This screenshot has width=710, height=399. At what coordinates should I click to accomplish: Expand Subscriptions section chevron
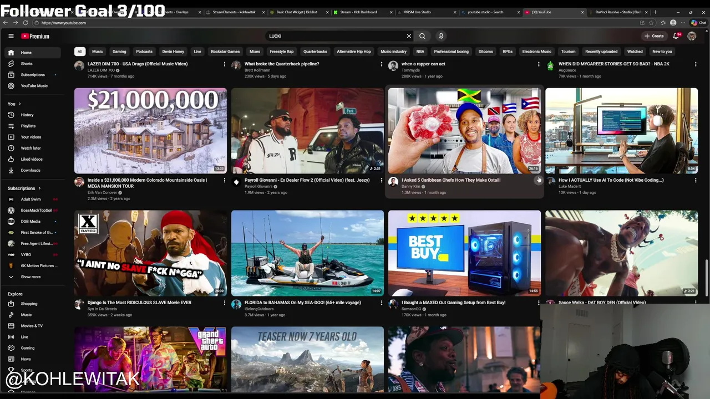coord(40,188)
